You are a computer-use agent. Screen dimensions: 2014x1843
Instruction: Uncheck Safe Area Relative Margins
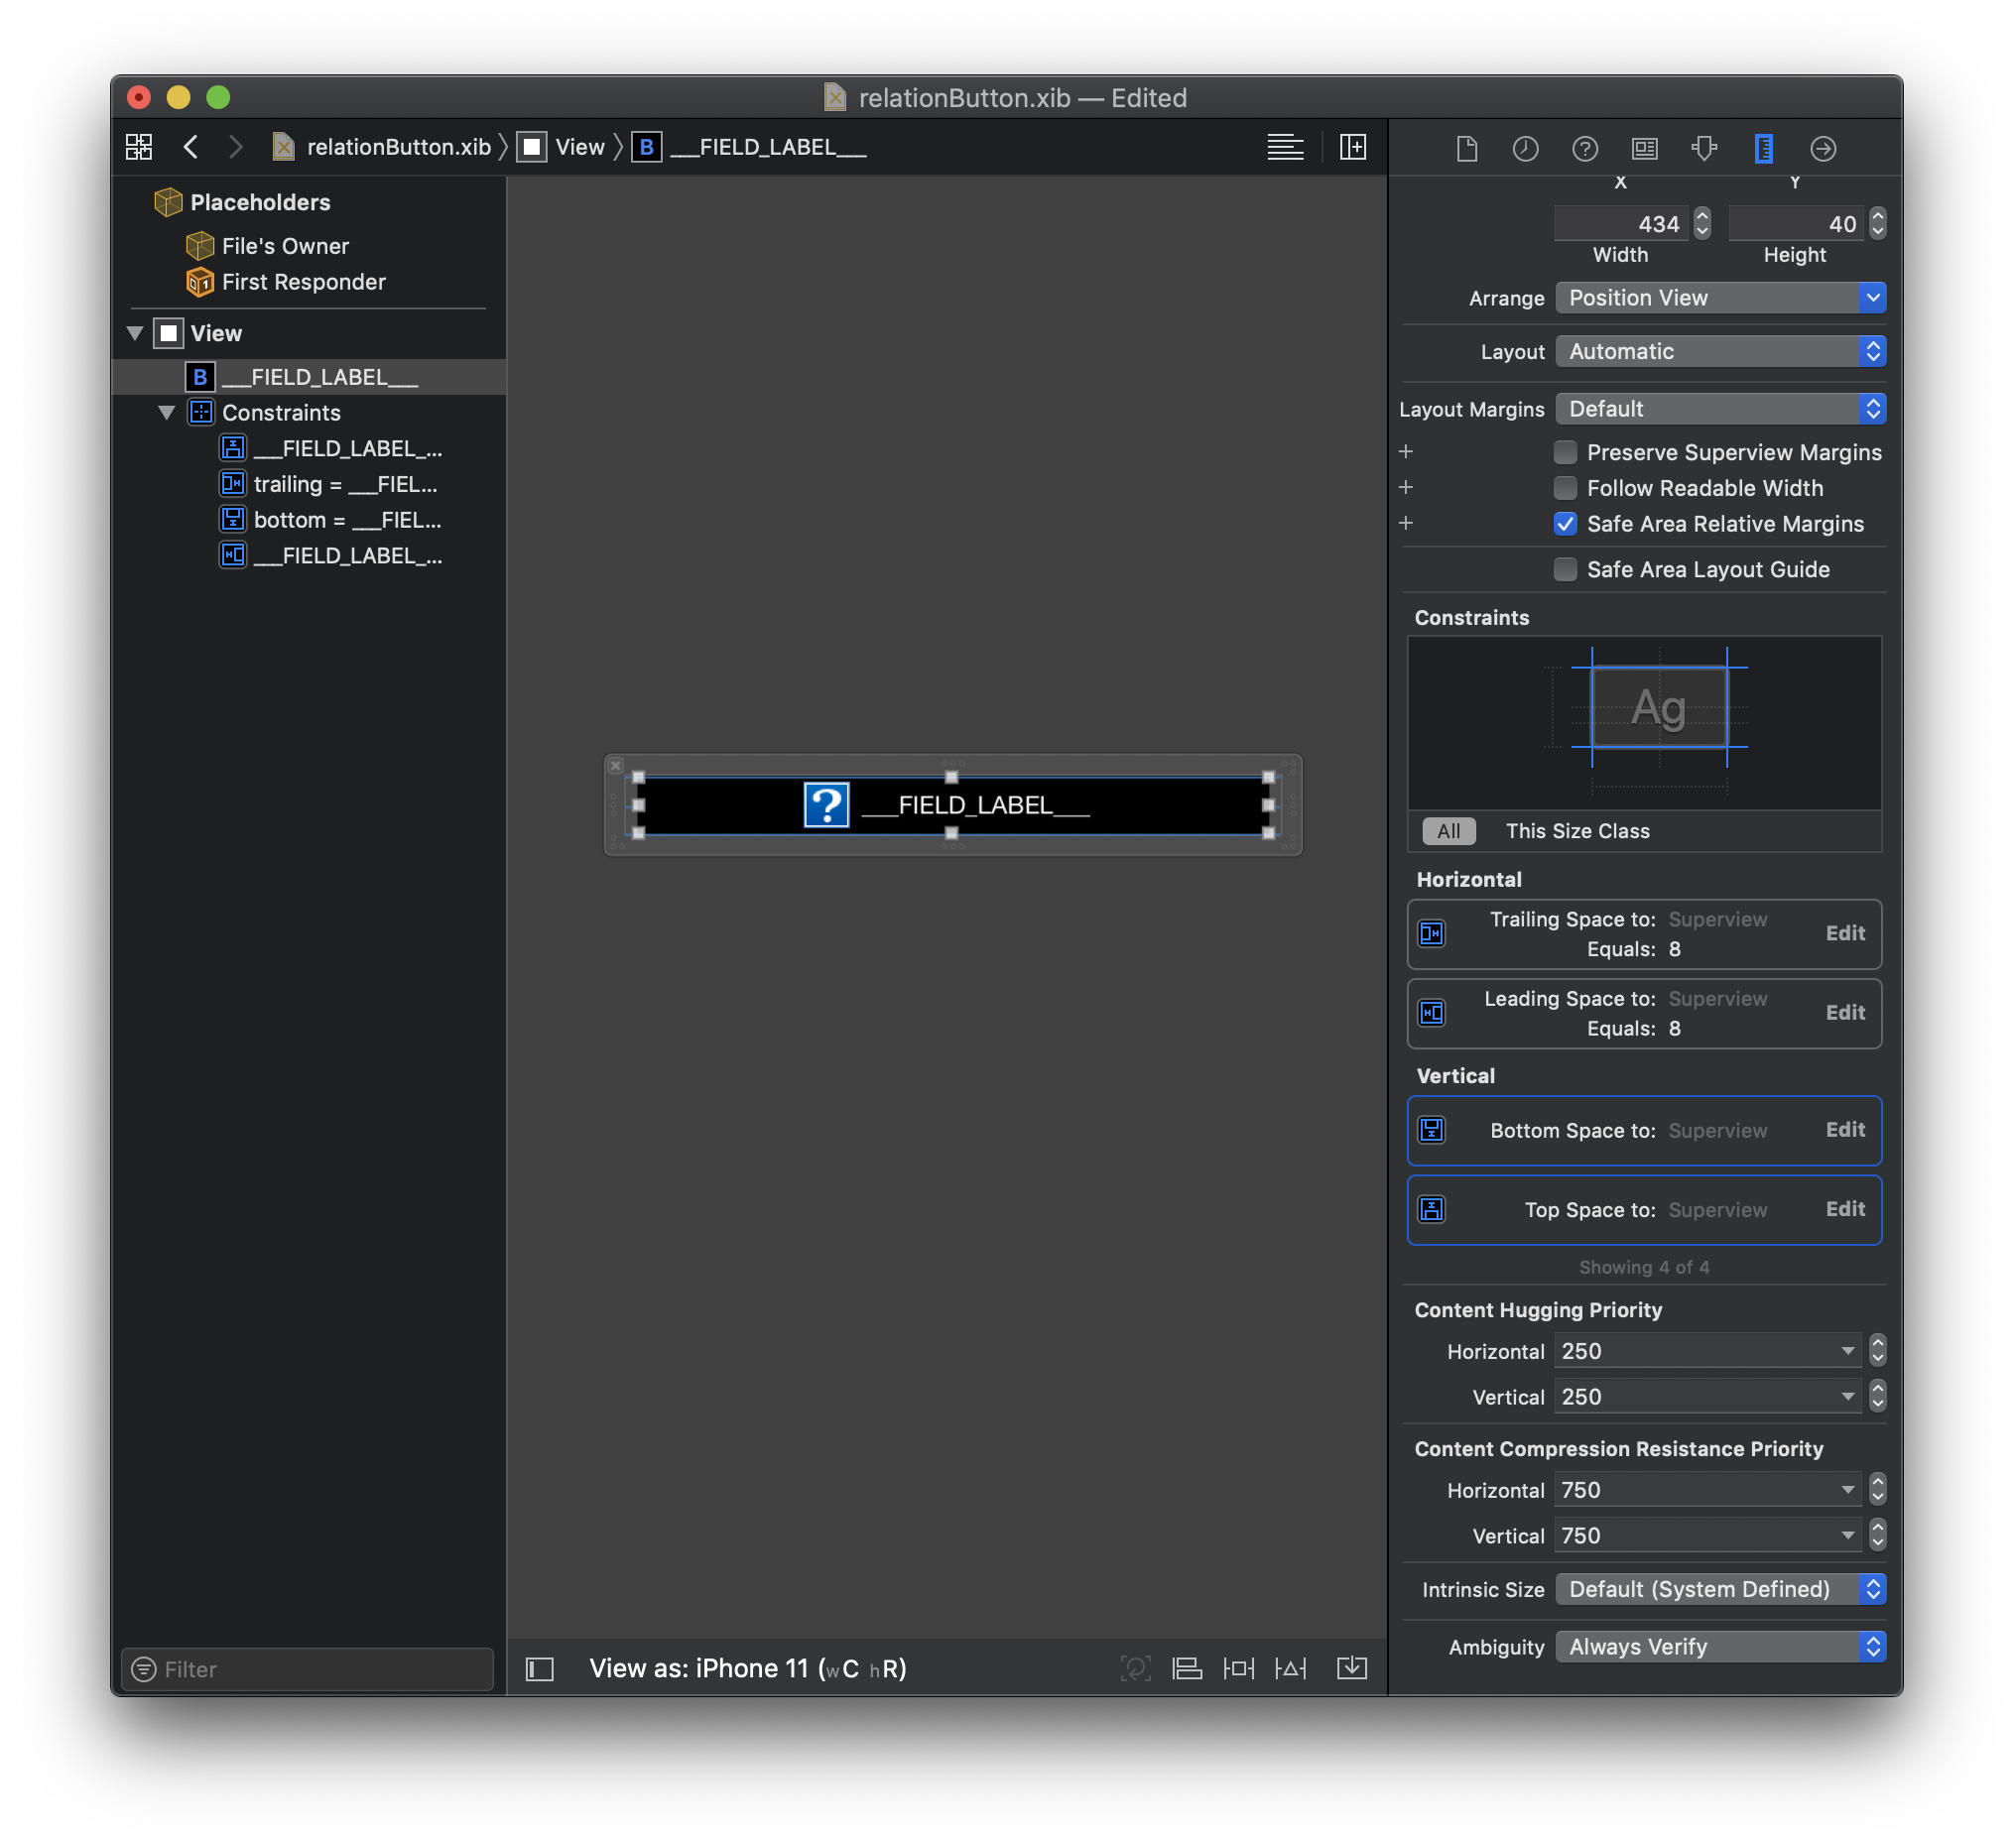pyautogui.click(x=1566, y=525)
